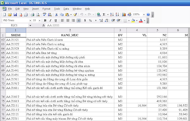Click the Cut scissors icon
The height and width of the screenshot is (121, 190).
56,15
